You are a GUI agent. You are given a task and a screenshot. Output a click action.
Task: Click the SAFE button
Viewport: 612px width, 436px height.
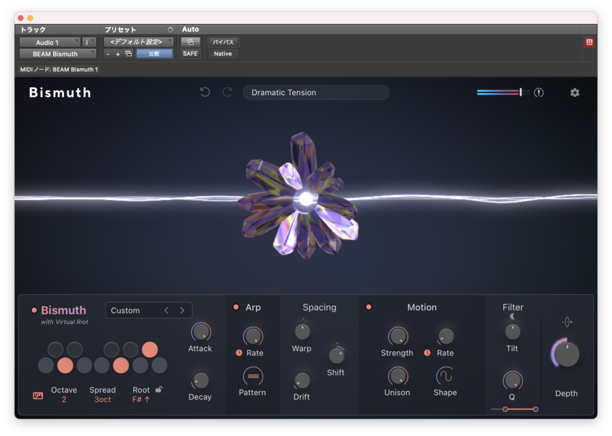click(190, 54)
